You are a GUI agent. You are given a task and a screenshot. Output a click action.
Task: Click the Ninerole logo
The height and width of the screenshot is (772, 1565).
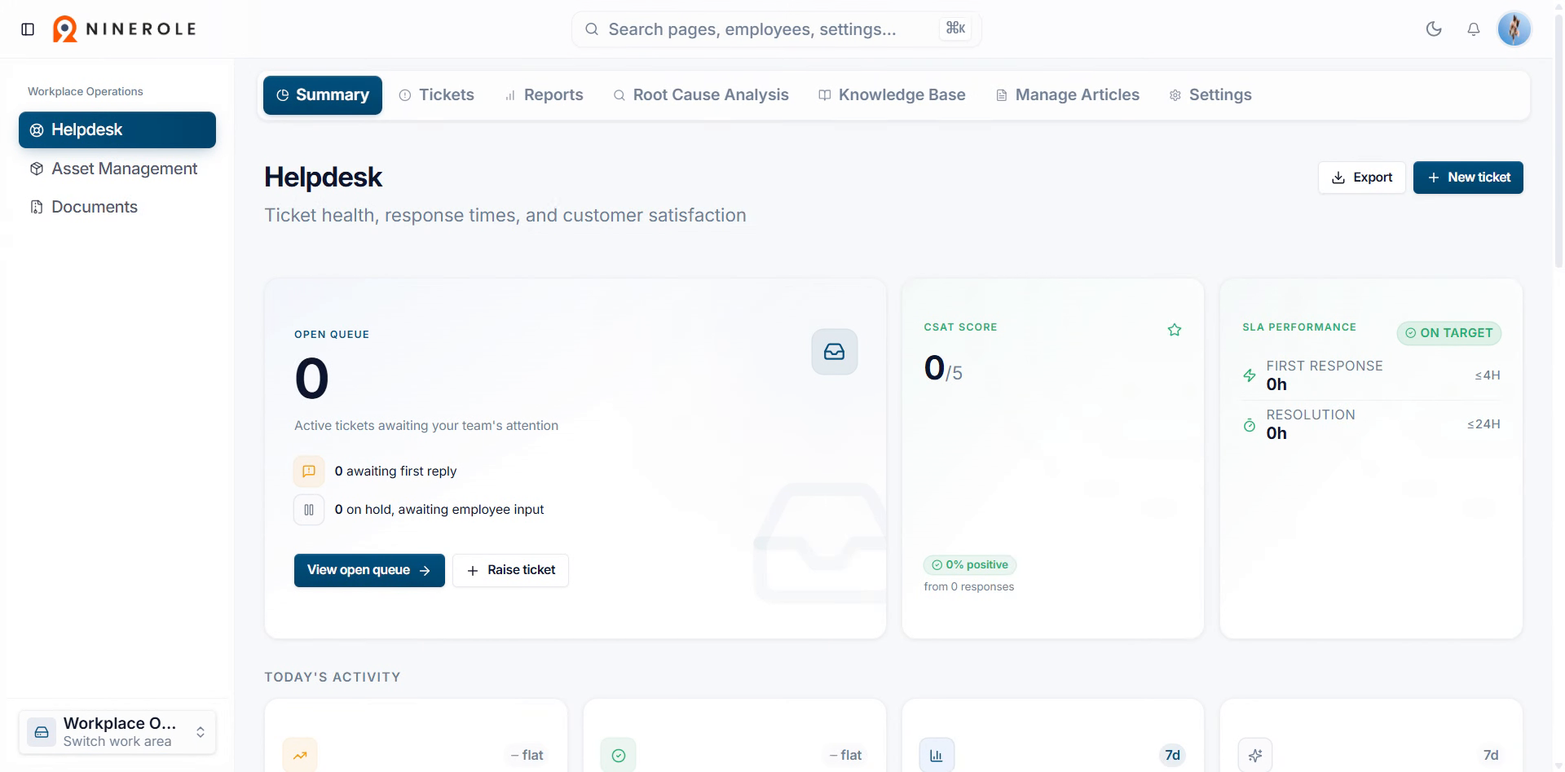125,29
